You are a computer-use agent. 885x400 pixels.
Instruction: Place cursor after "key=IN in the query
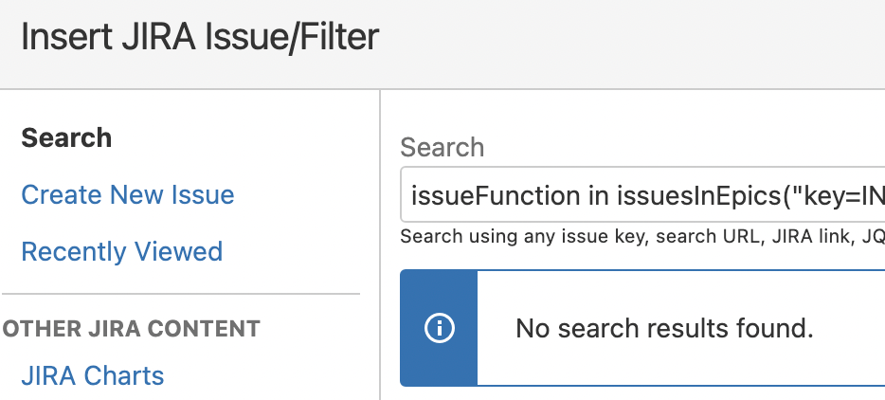pos(884,196)
